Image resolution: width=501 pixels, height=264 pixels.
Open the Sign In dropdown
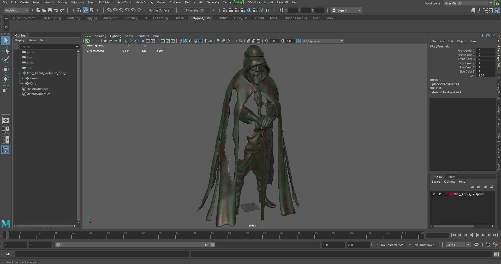click(346, 10)
